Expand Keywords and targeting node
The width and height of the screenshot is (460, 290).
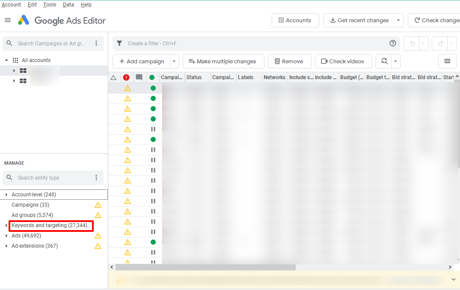pyautogui.click(x=6, y=225)
